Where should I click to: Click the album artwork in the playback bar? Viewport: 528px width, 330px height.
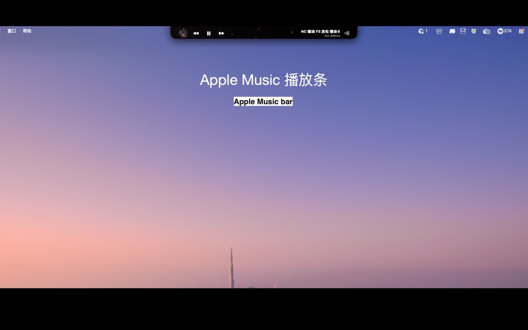click(182, 33)
